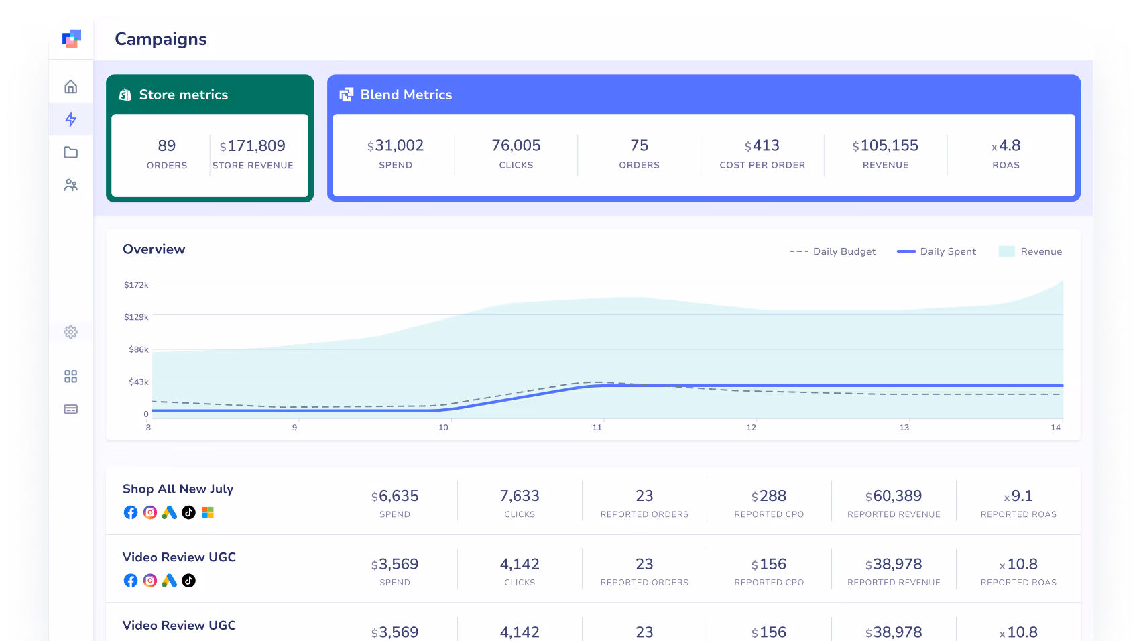Click the Revenue legend color swatch
The height and width of the screenshot is (641, 1141).
[1008, 251]
